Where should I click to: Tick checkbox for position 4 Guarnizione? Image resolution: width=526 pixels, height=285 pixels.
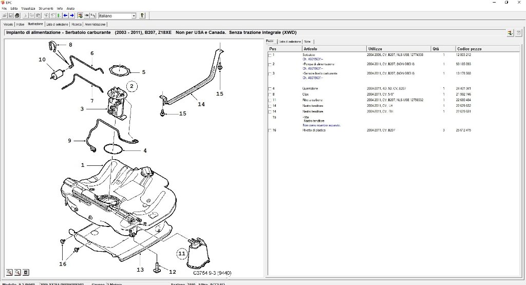tap(270, 89)
